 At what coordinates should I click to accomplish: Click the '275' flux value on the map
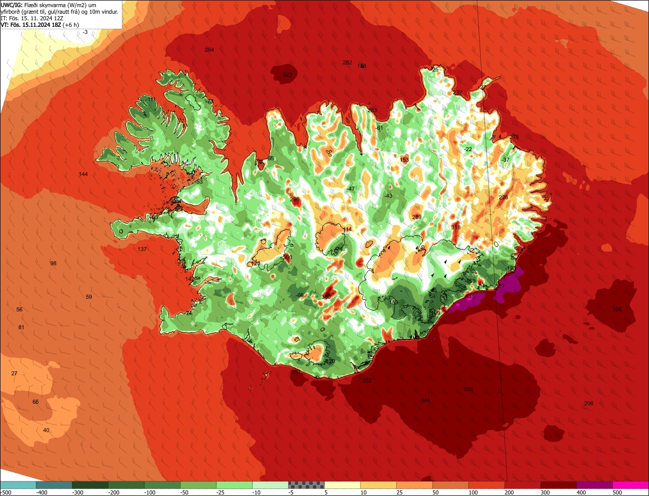click(514, 137)
